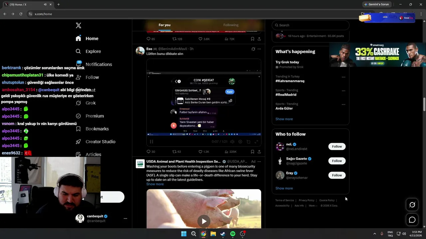Switch to the For you tab
Viewport: 426px width, 239px height.
tap(164, 25)
